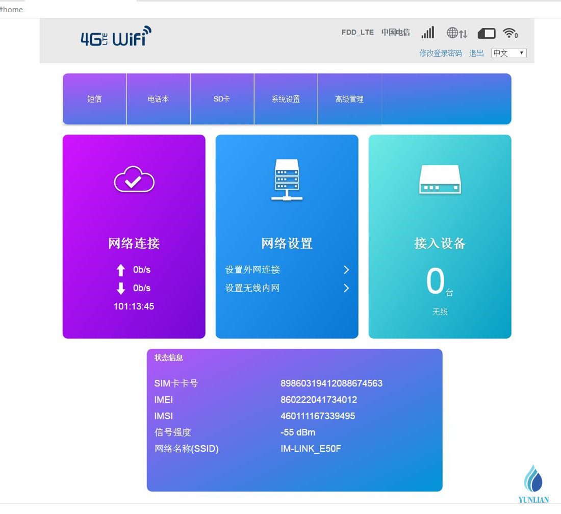Open the 电话本 menu tab
Viewport: 561px width, 514px height.
click(158, 99)
